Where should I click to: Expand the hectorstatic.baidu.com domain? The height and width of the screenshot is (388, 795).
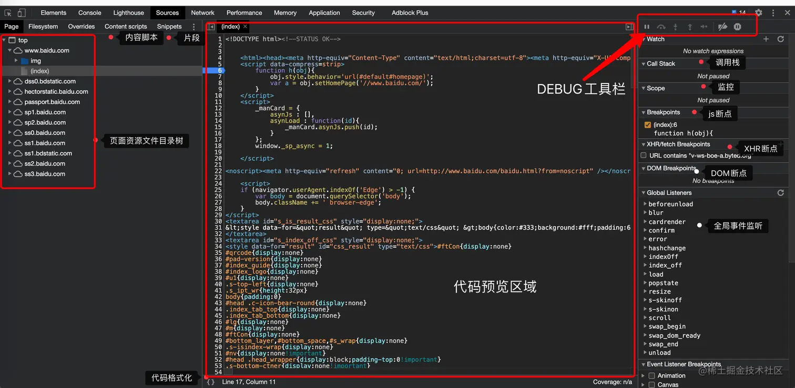(x=10, y=91)
